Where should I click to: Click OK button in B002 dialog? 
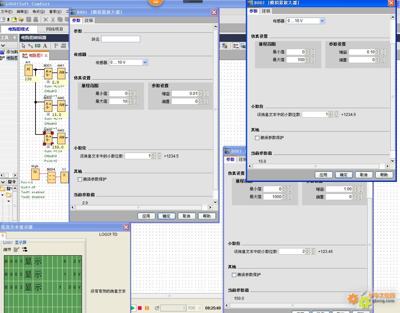coord(344,175)
